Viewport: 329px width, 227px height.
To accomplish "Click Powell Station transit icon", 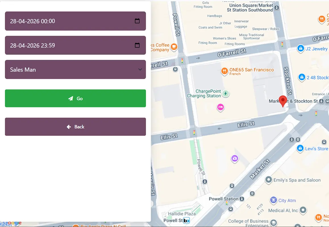I will pos(242,199).
